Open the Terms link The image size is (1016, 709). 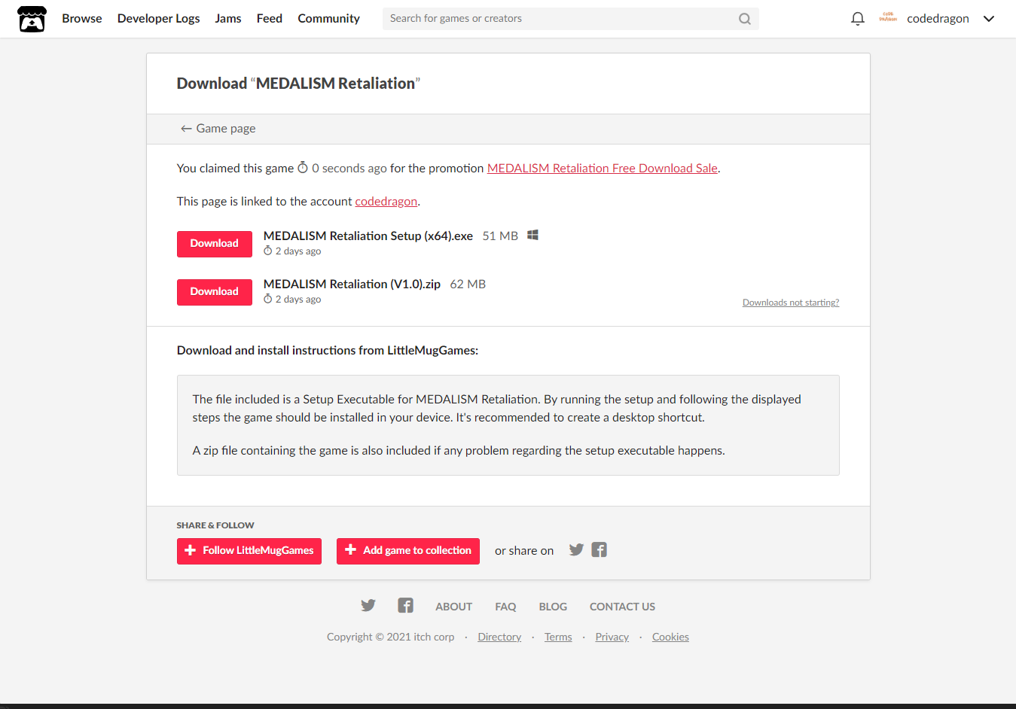click(x=558, y=637)
